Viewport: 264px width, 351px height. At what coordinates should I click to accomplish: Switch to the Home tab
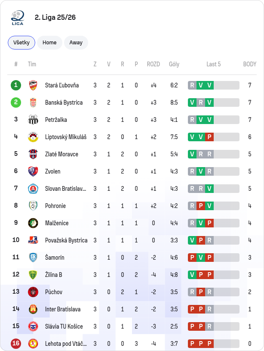pyautogui.click(x=49, y=43)
